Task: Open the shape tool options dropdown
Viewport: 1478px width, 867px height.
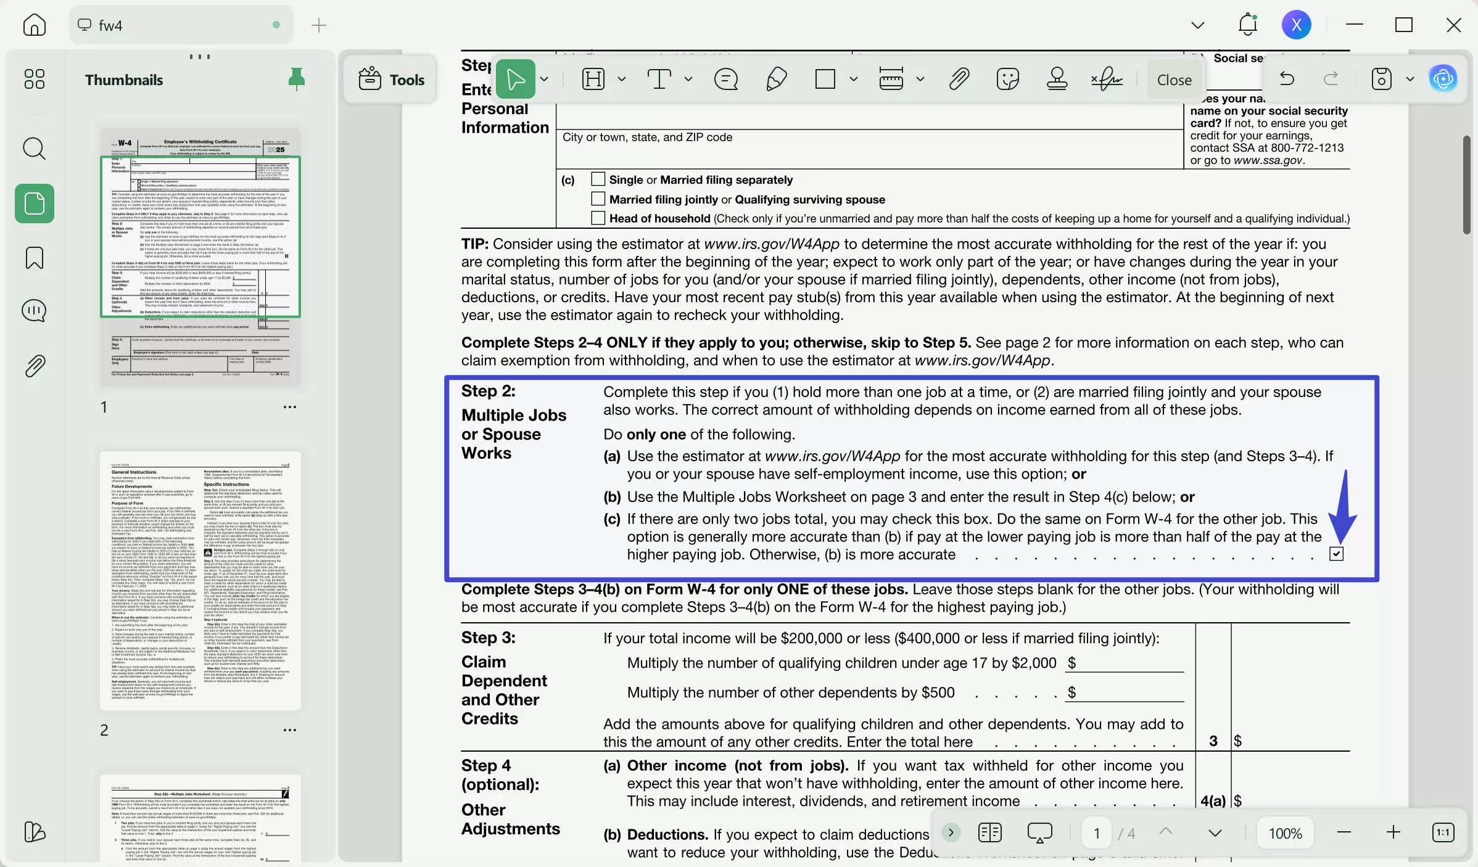Action: [x=854, y=79]
